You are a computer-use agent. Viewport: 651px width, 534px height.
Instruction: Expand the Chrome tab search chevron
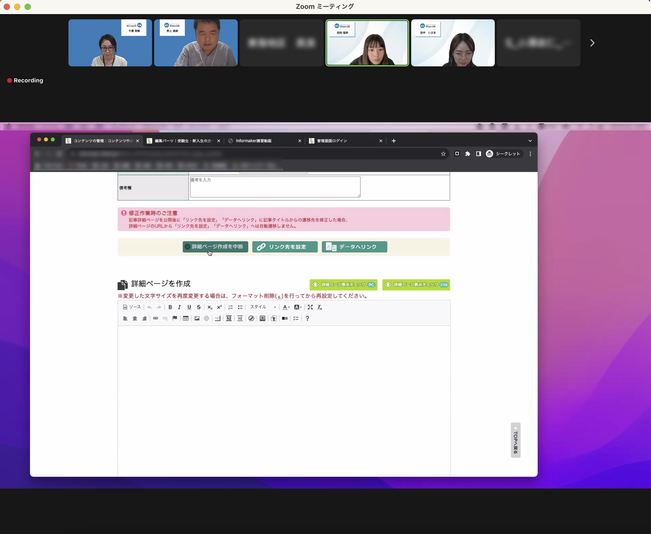(x=530, y=141)
